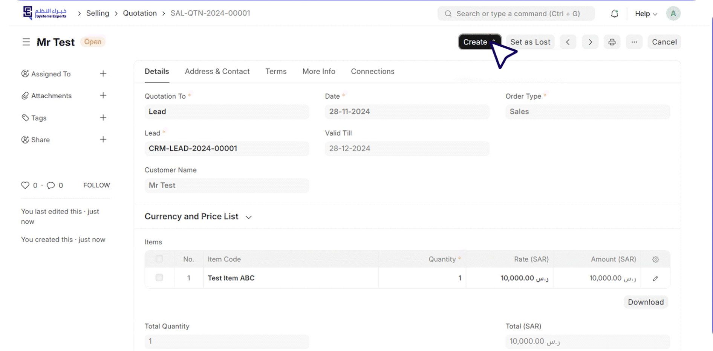This screenshot has width=713, height=351.
Task: Click the notification bell icon
Action: point(614,14)
